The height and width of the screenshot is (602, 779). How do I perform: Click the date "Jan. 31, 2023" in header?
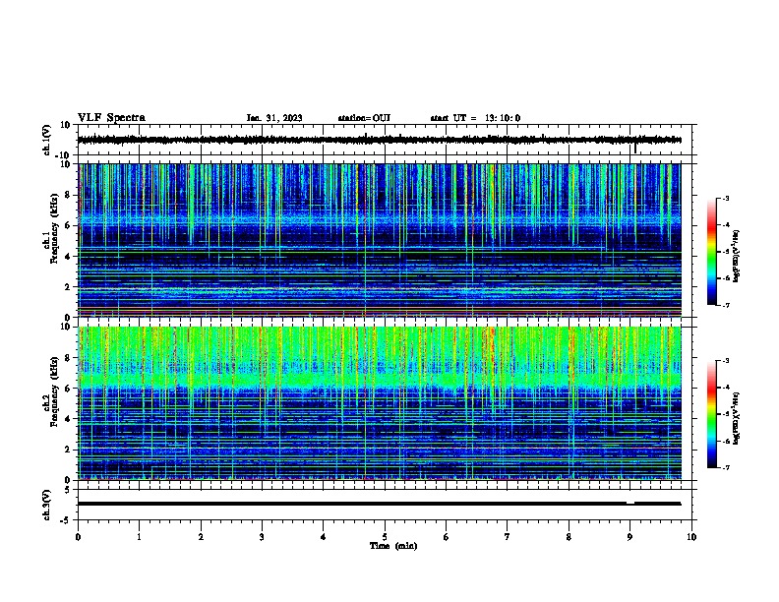coord(274,118)
